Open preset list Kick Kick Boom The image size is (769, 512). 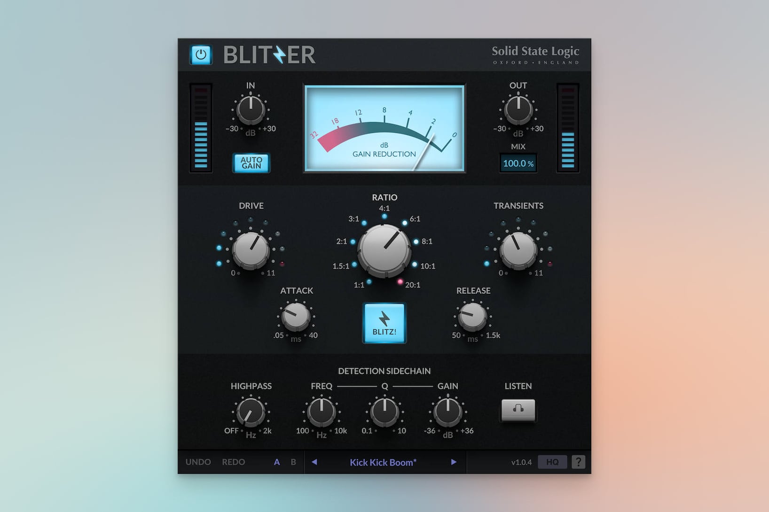pos(383,462)
